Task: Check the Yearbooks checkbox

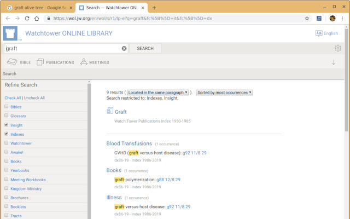Action: (x=6, y=170)
